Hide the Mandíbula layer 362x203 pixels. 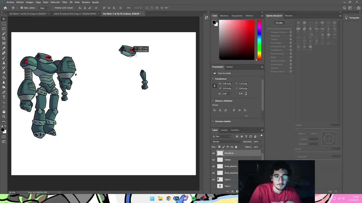click(214, 153)
